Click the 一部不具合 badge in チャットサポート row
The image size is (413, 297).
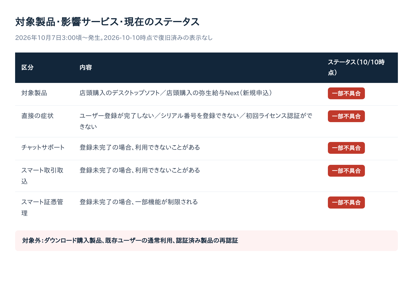click(346, 148)
